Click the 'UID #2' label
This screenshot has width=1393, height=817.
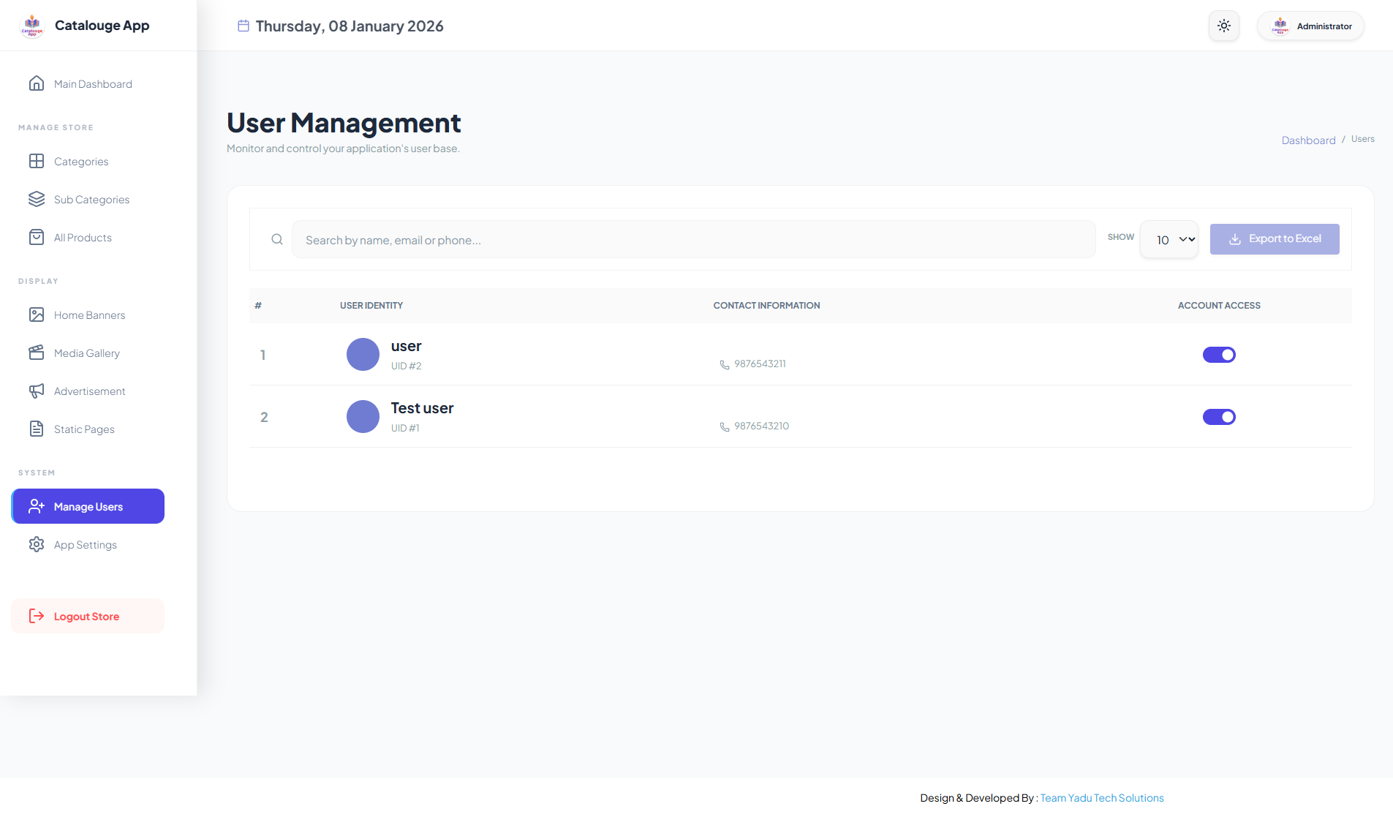click(x=406, y=366)
